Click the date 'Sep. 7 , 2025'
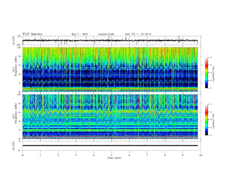Viewport: 226px width, 174px height. tap(80, 34)
